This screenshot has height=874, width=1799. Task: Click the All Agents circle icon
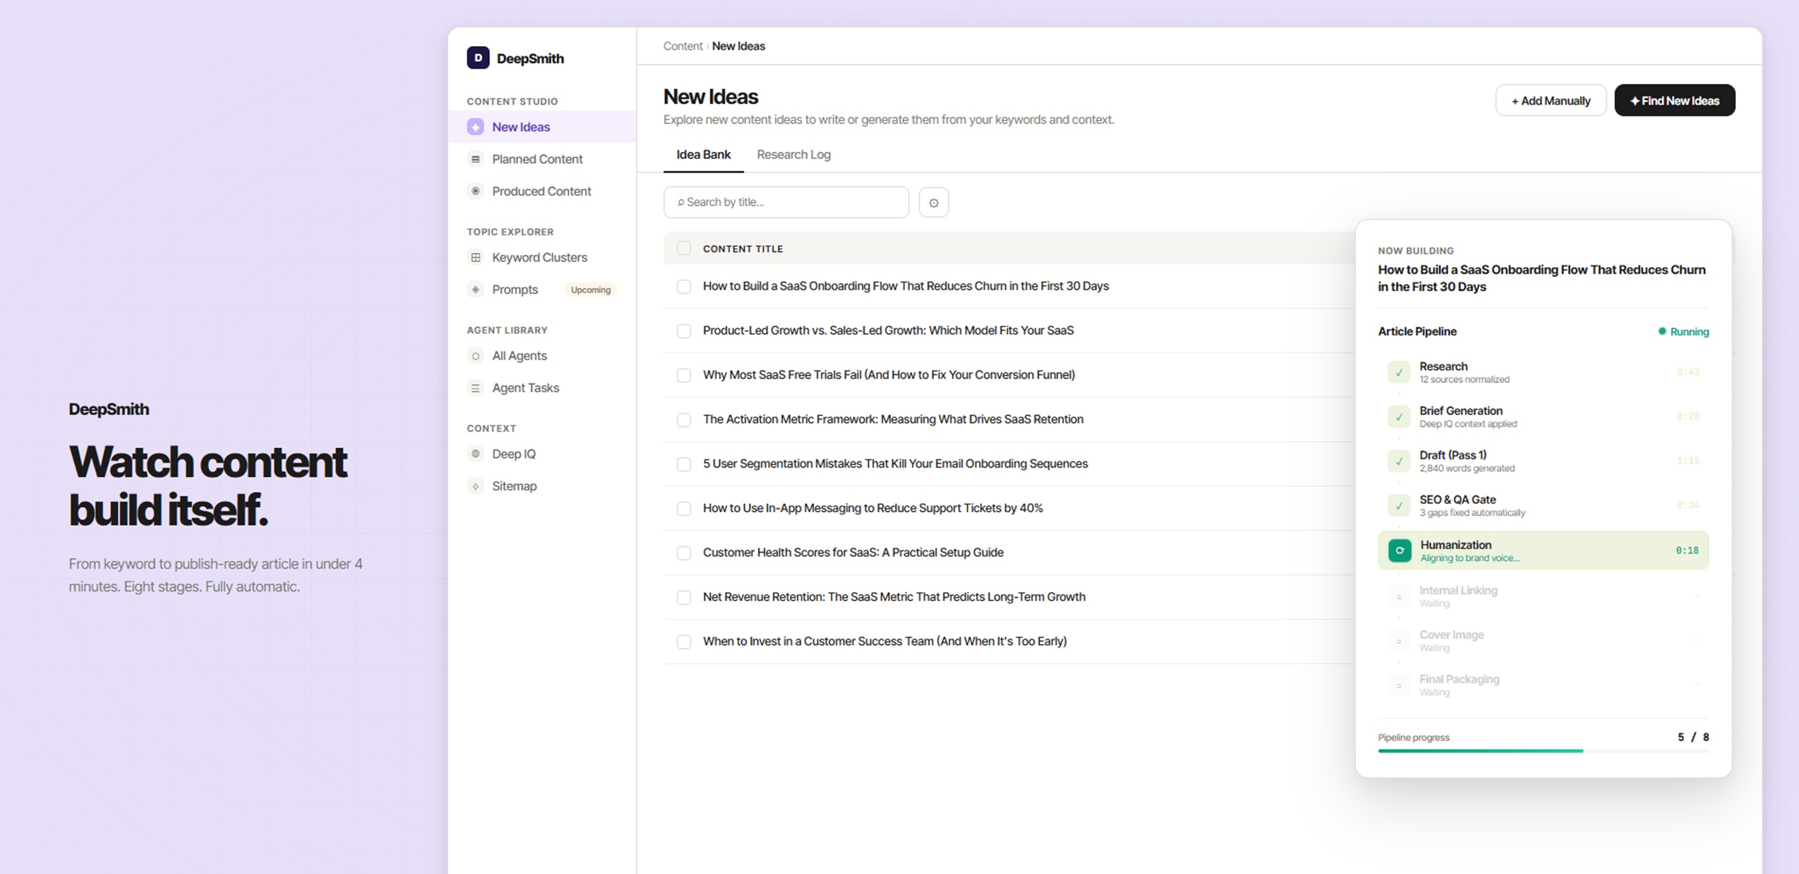point(475,356)
